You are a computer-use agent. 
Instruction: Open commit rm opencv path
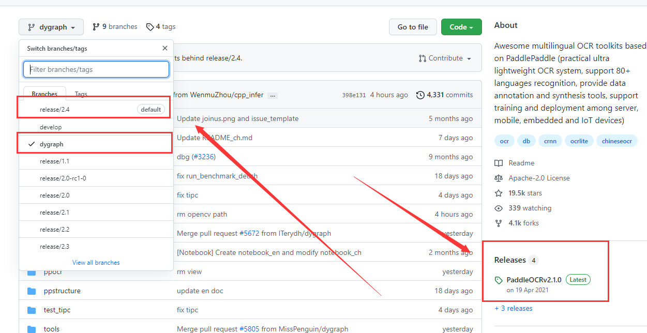pyautogui.click(x=202, y=214)
